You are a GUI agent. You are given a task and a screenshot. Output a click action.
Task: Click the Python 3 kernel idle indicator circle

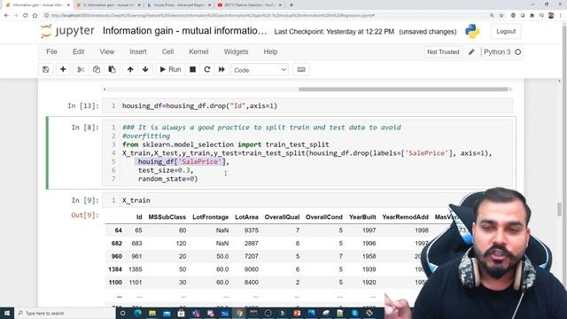517,52
